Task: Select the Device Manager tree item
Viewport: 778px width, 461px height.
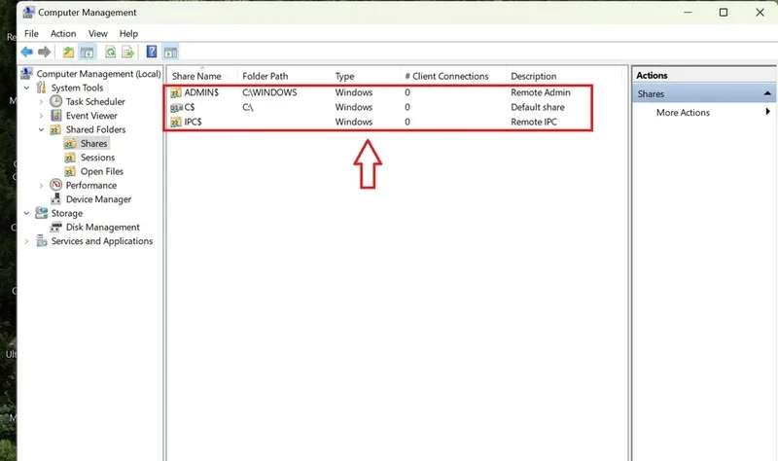Action: 98,199
